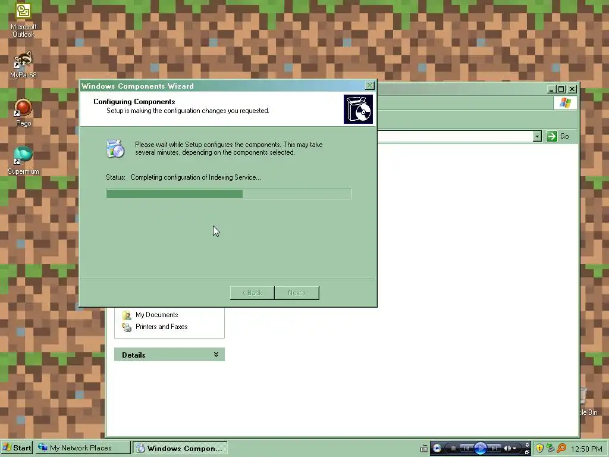Click the disabled Next button in wizard
Image resolution: width=609 pixels, height=457 pixels.
297,293
